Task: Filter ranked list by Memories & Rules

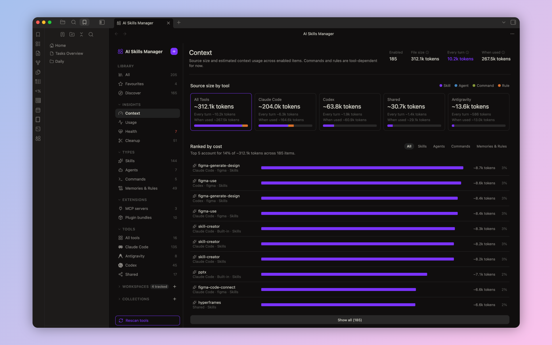Action: [492, 146]
